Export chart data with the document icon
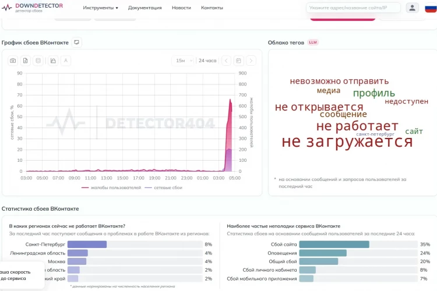 (26, 61)
